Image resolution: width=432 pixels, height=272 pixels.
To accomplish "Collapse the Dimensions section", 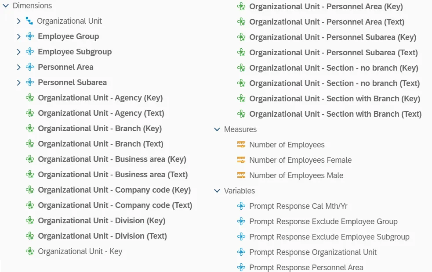I will click(6, 6).
